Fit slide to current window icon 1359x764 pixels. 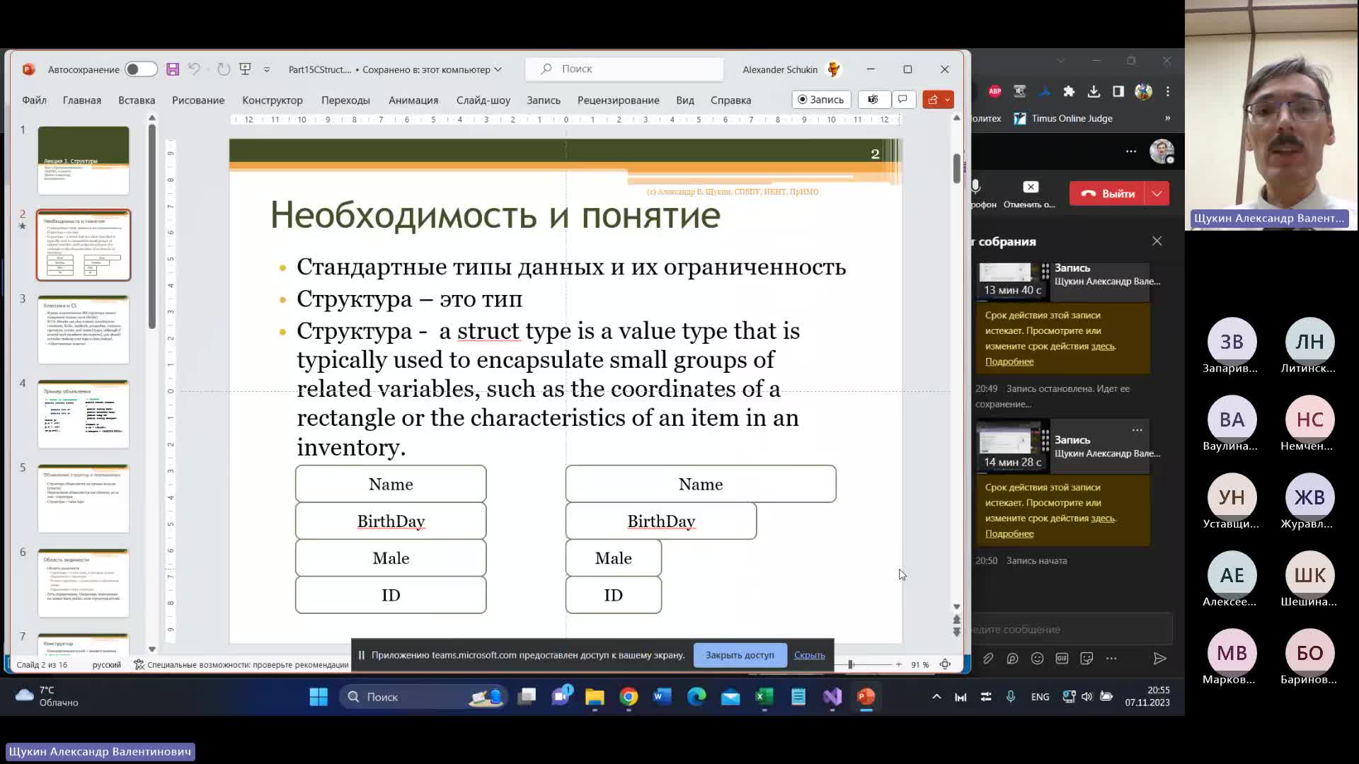coord(945,664)
